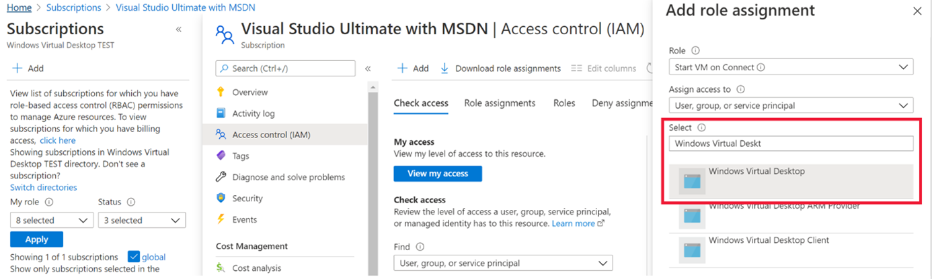
Task: Follow the Switch directories link
Action: (44, 188)
